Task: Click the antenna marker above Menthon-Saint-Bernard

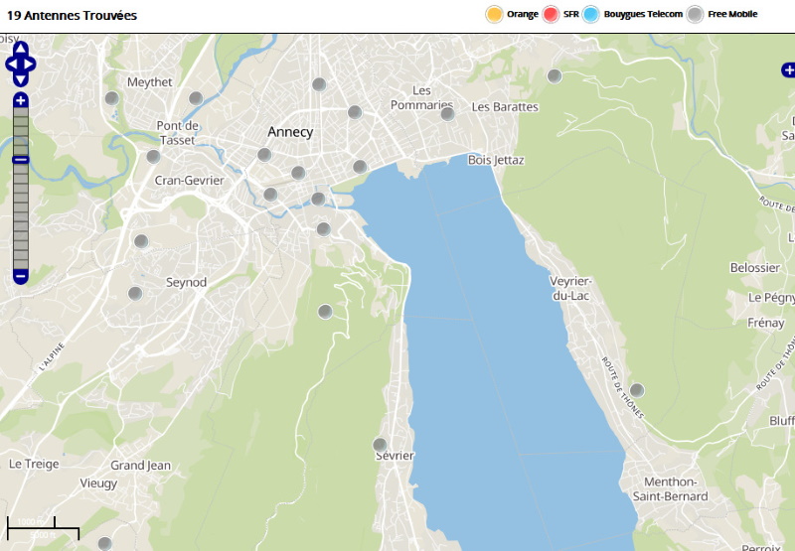Action: [x=637, y=390]
